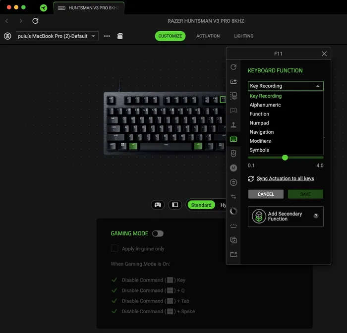Click the highlighted F11 key on keyboard

click(223, 100)
